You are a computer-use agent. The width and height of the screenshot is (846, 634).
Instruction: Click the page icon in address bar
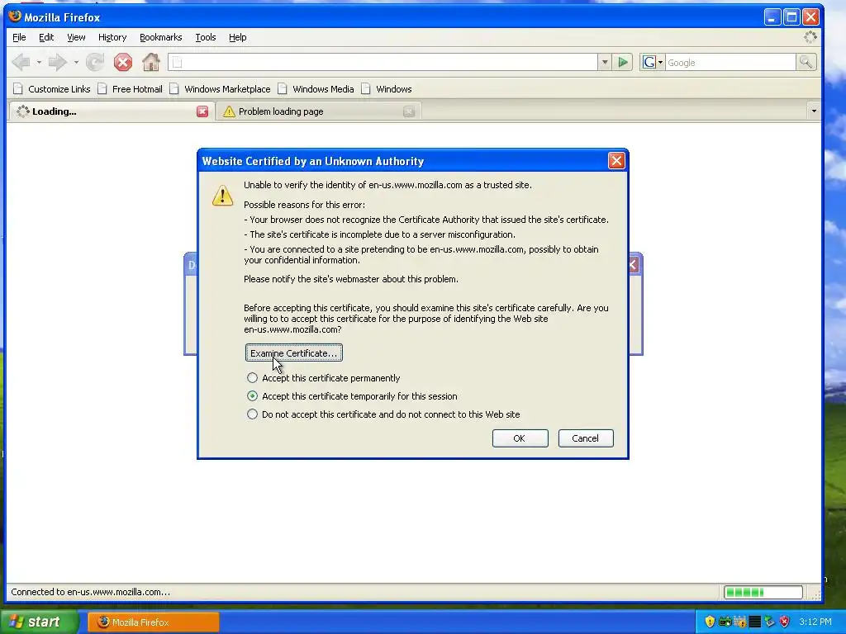[178, 63]
